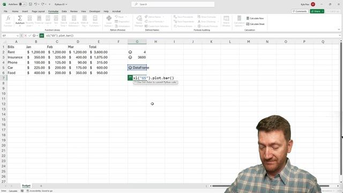The height and width of the screenshot is (193, 343).
Task: Click the Python Initialization button
Action: [x=123, y=26]
